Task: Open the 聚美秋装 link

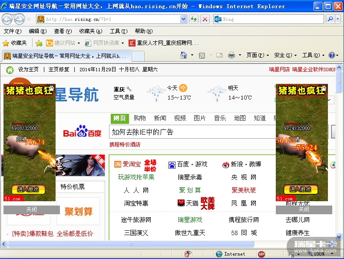Action: click(x=244, y=190)
